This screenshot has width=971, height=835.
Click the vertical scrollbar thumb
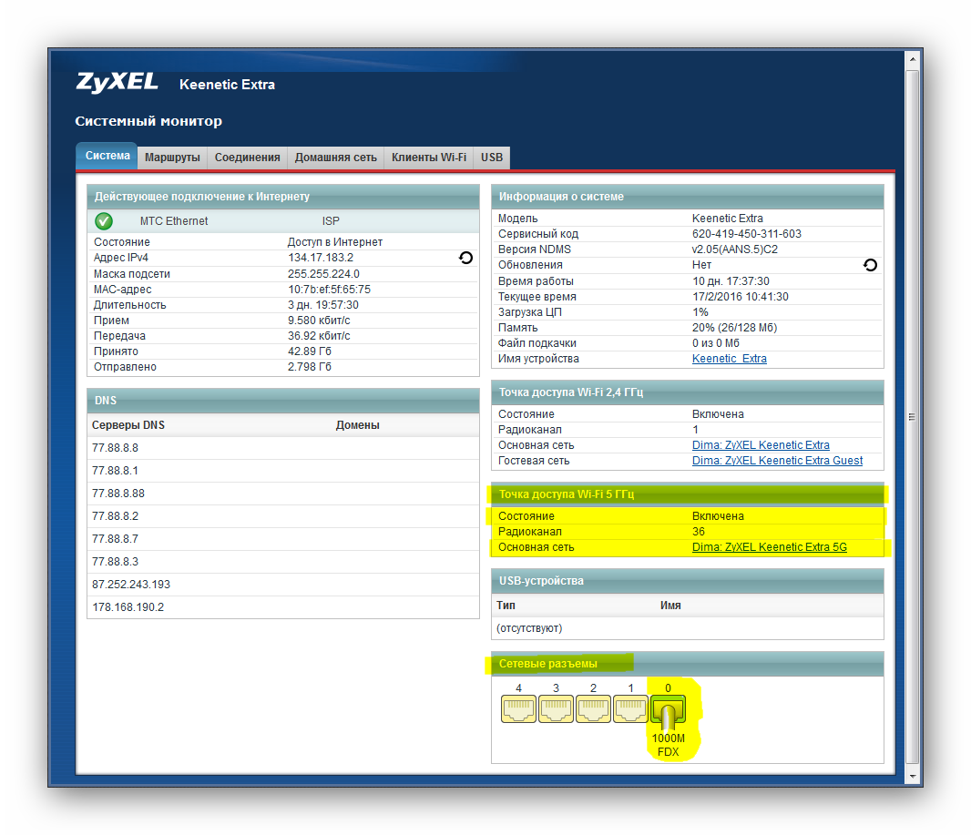912,416
